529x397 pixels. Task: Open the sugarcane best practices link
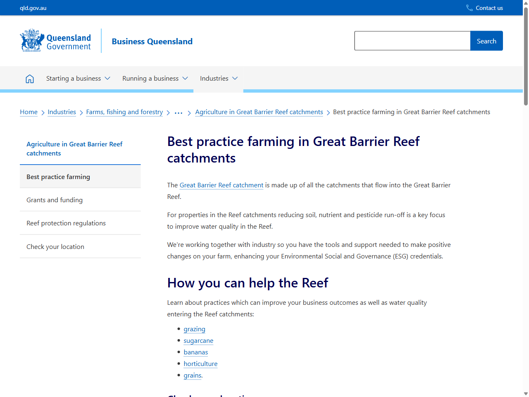[198, 340]
